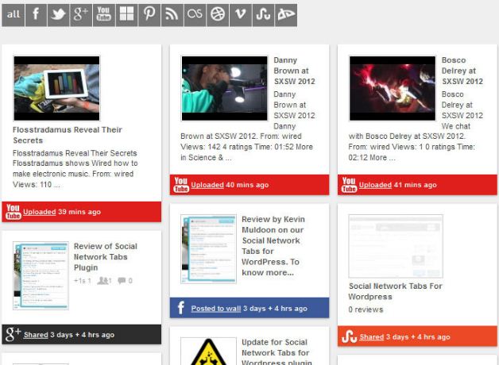Click 'Uploaded' link 39 mins ago
499x365 pixels.
[x=40, y=212]
